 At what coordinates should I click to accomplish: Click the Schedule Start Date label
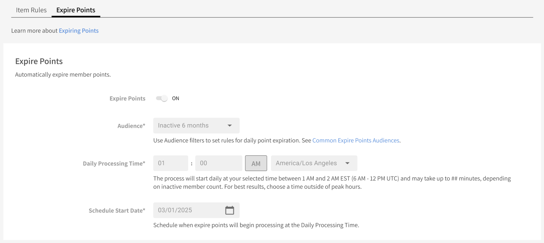tap(117, 211)
